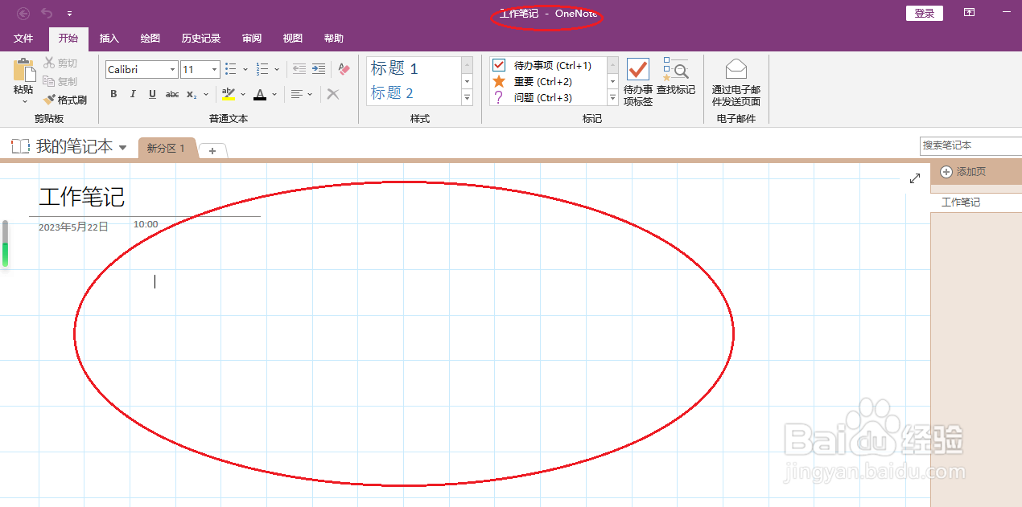The height and width of the screenshot is (507, 1022).
Task: Click the Paste (粘贴) icon
Action: coord(24,69)
